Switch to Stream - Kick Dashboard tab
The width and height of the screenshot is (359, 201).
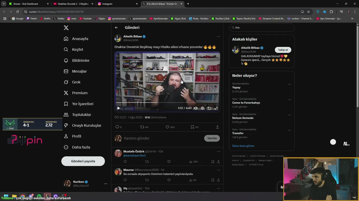click(29, 4)
